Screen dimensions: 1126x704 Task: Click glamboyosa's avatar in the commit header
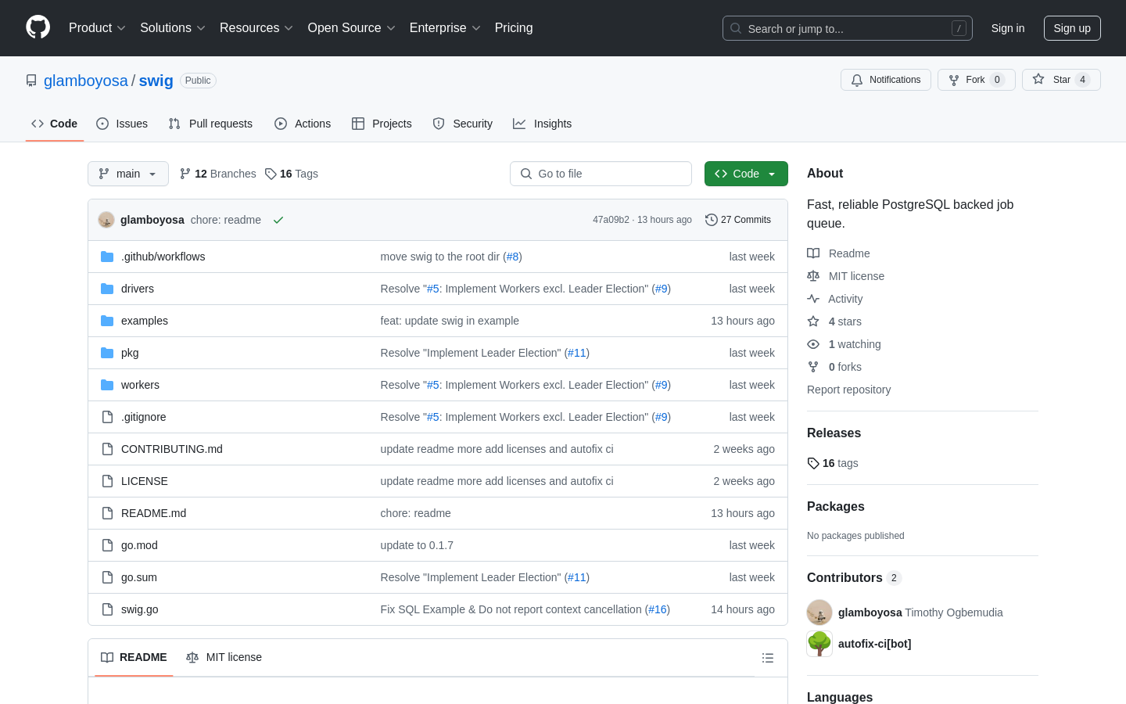[106, 220]
